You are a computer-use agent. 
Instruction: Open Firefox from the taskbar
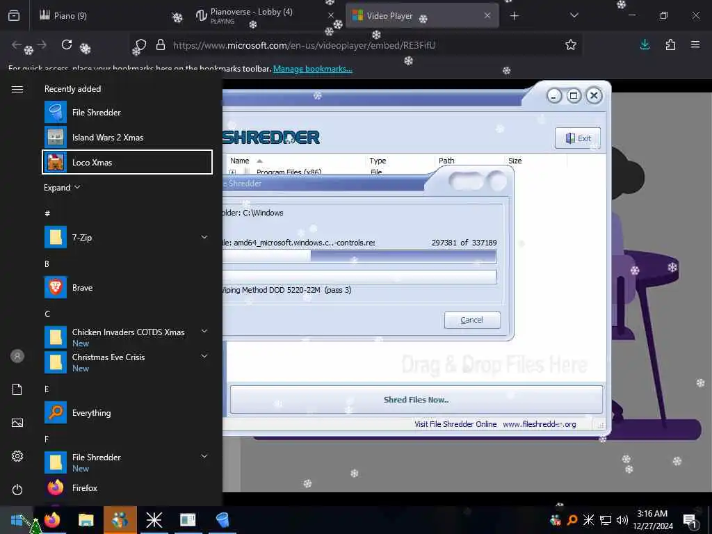click(52, 520)
